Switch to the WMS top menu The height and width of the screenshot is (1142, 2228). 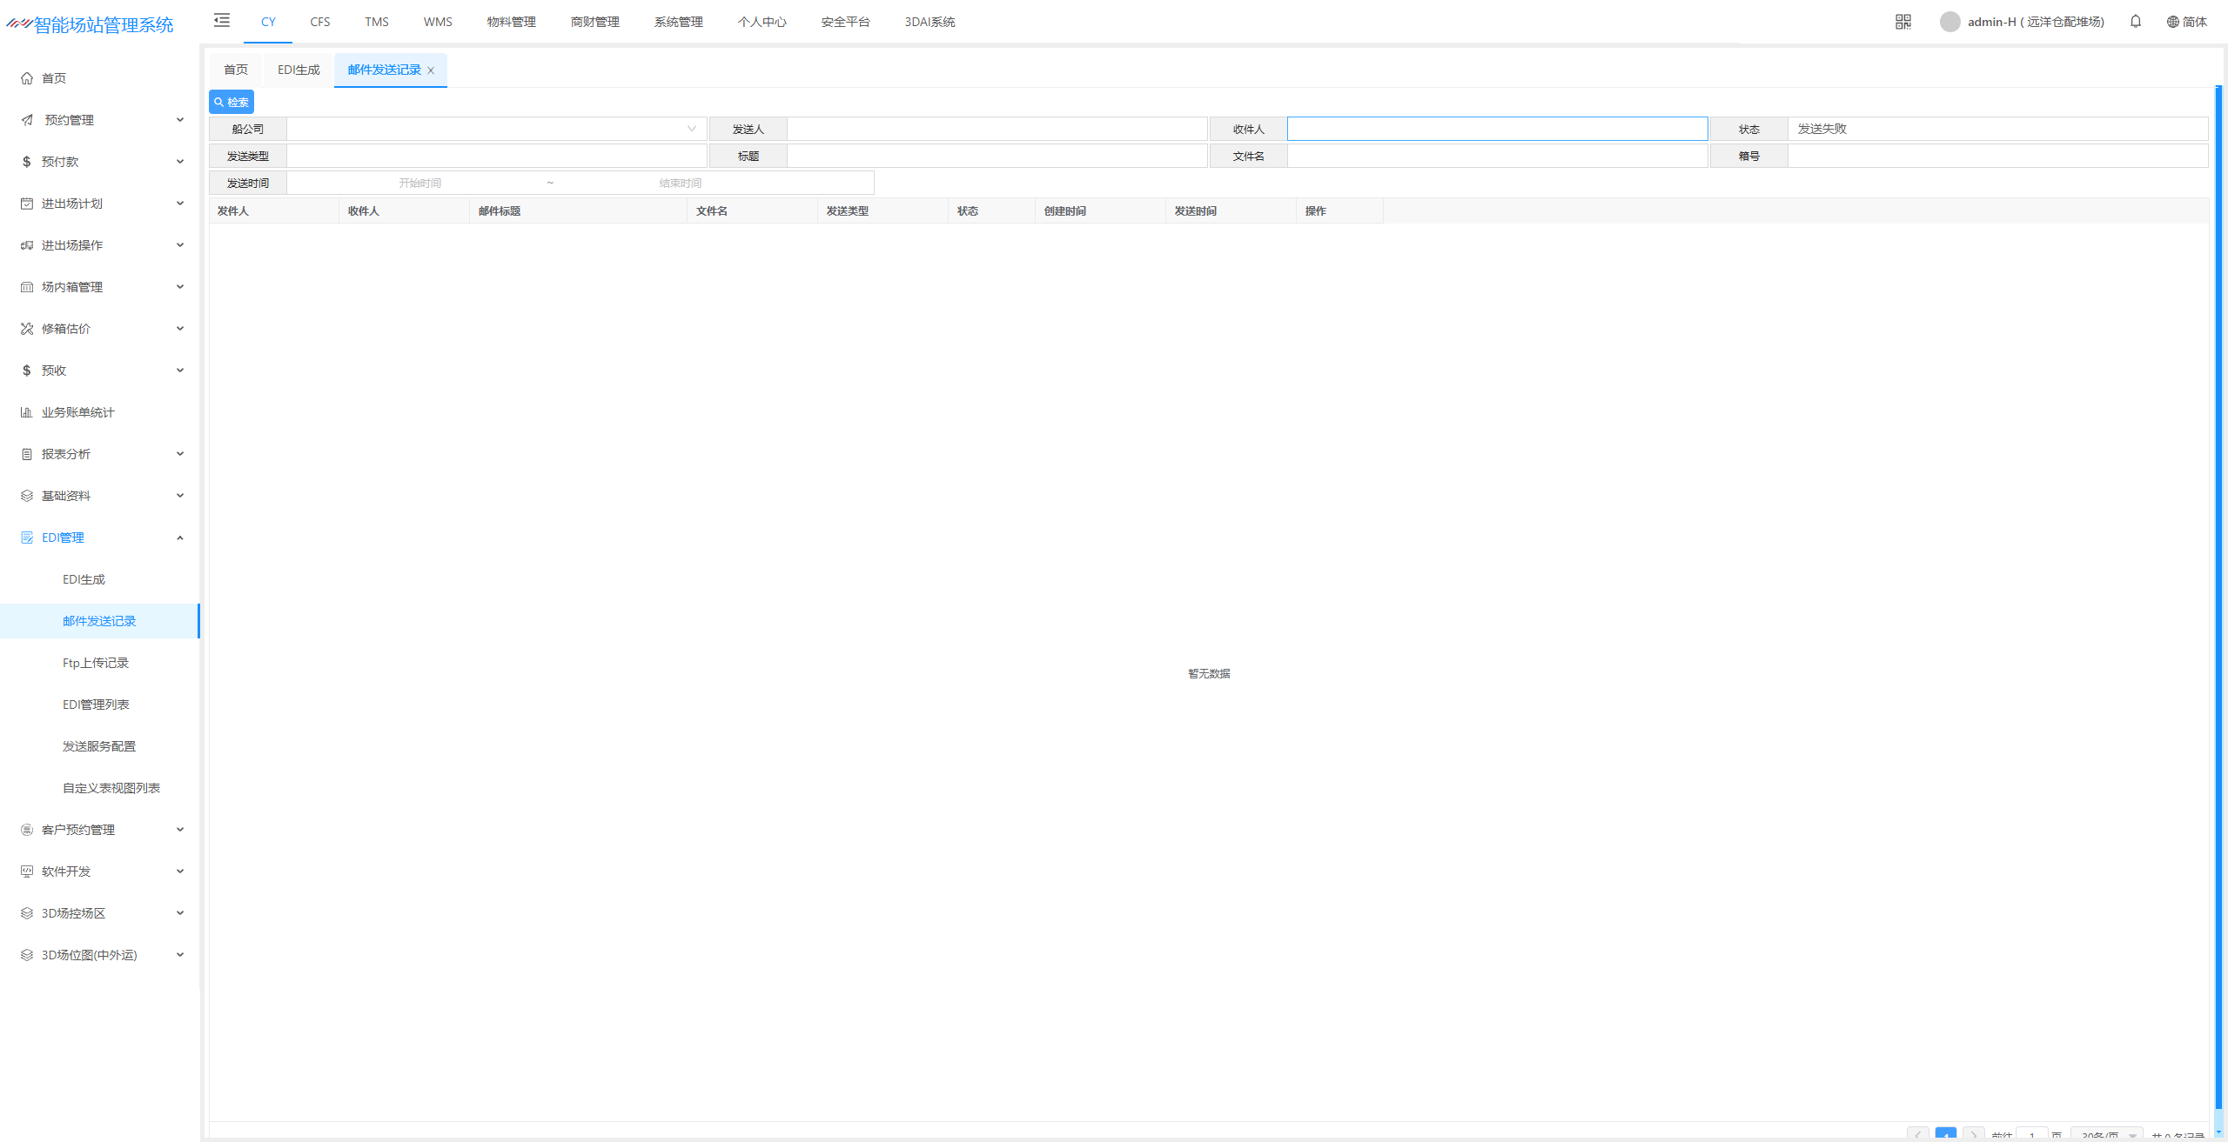pos(438,22)
